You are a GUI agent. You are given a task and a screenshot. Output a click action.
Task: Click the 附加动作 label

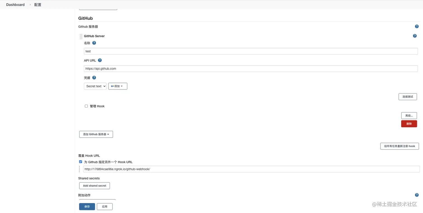[x=84, y=195]
